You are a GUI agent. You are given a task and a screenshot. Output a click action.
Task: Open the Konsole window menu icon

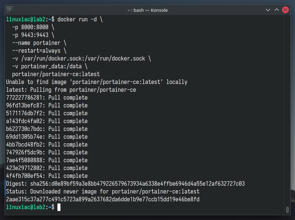coord(10,10)
